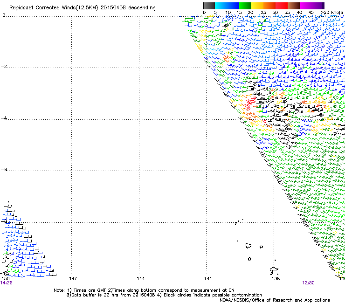This screenshot has height=303, width=345.
Task: Click the red wind barb cluster near -139
Action: click(x=250, y=103)
